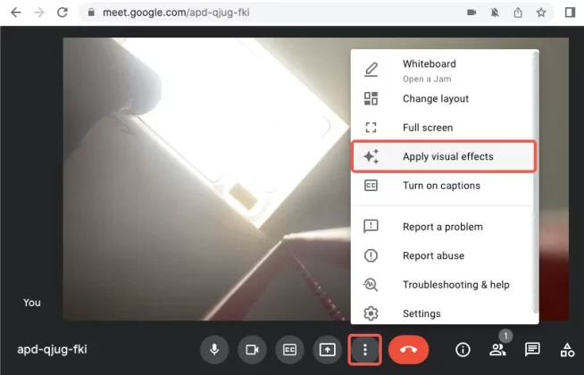Click the three-dot more options button

click(365, 350)
